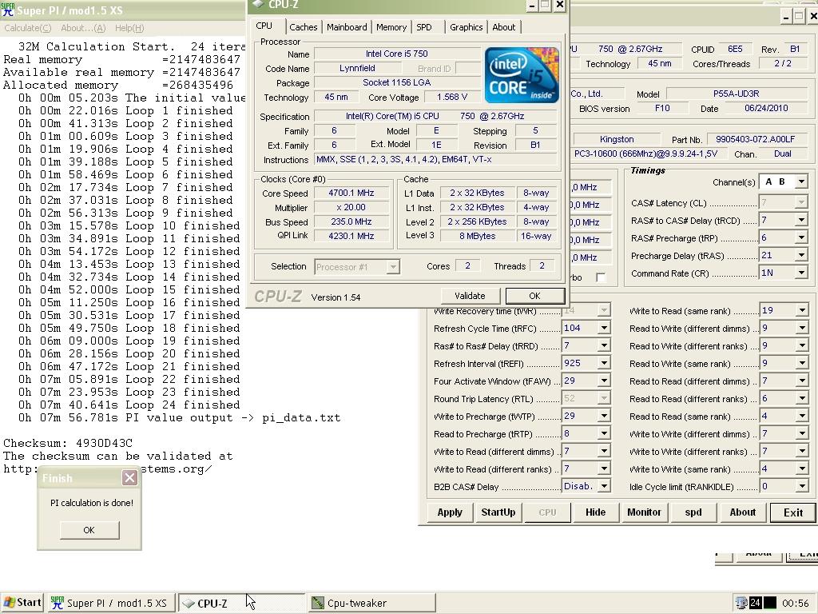Click the Hide button in Cpu-tweaker
The height and width of the screenshot is (614, 818).
point(595,512)
